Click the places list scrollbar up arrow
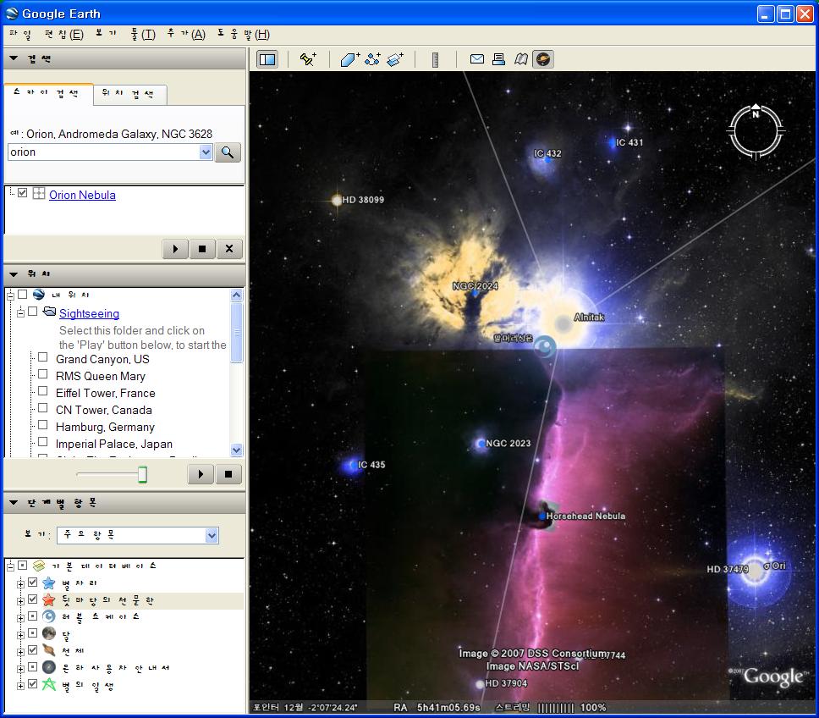The height and width of the screenshot is (718, 819). 236,295
